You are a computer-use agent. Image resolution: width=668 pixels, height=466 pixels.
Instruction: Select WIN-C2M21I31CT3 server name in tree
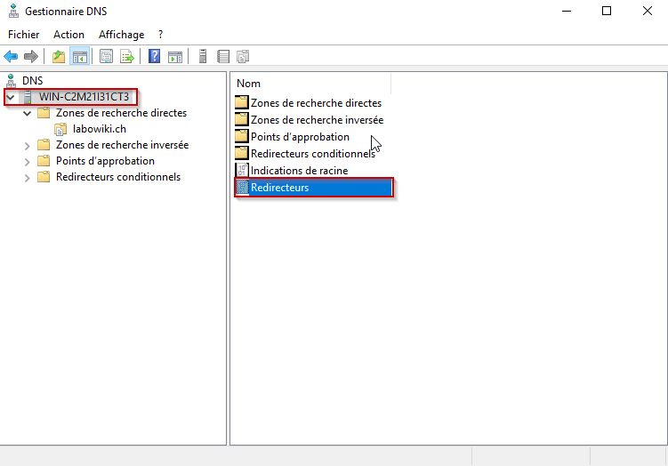[84, 97]
